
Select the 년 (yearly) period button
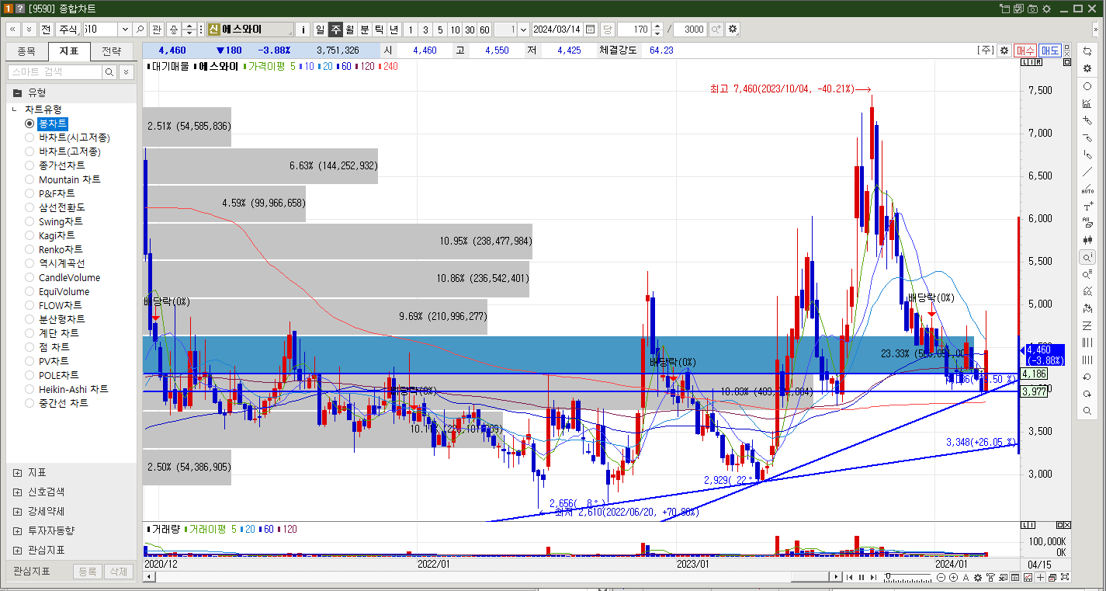coord(394,29)
